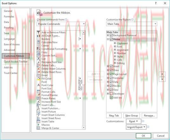Move selected tab down with arrow button
Screen dimensions: 170x140
click(x=162, y=79)
